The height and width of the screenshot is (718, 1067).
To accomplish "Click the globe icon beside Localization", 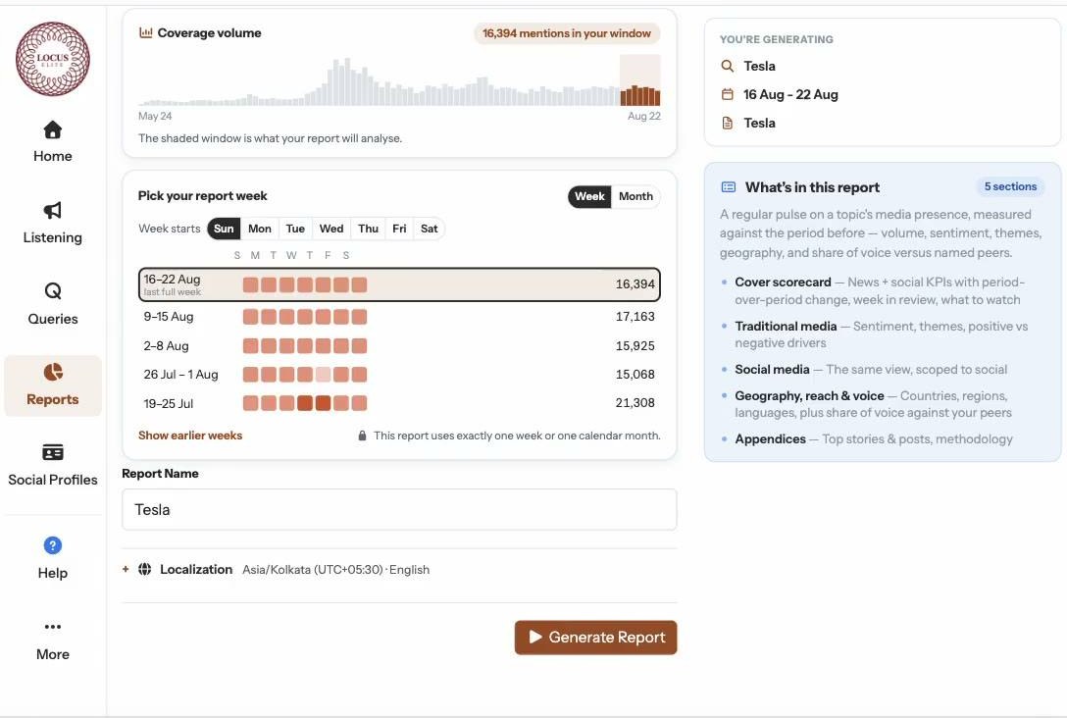I will coord(144,569).
